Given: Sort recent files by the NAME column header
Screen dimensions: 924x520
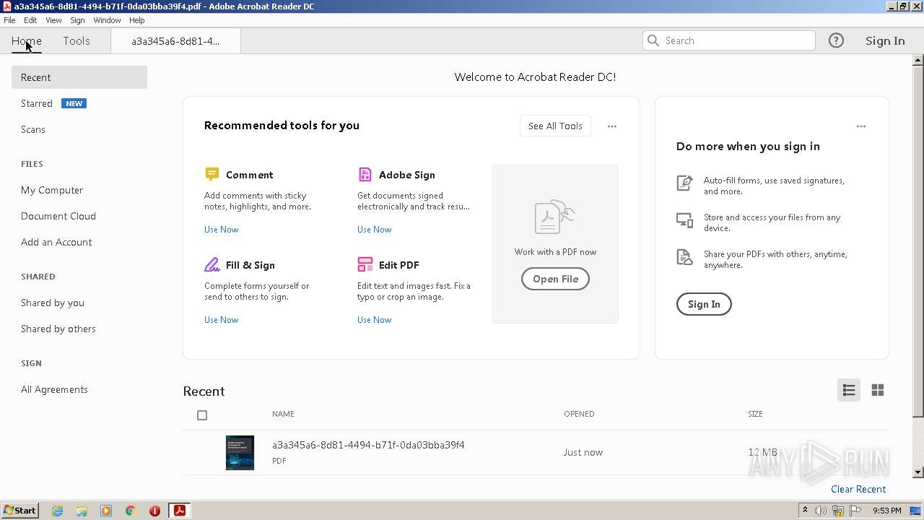Looking at the screenshot, I should (283, 414).
